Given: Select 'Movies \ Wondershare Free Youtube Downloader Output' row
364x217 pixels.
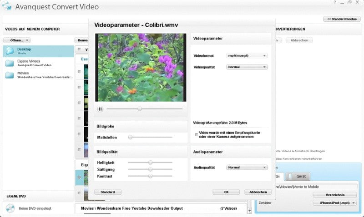Looking at the screenshot, I should 161,208.
